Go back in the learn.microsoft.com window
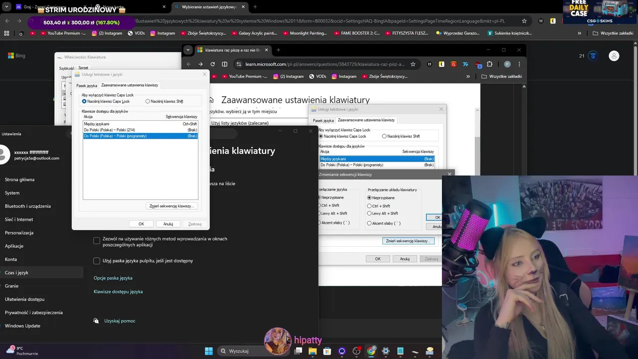This screenshot has height=359, width=638. click(188, 64)
